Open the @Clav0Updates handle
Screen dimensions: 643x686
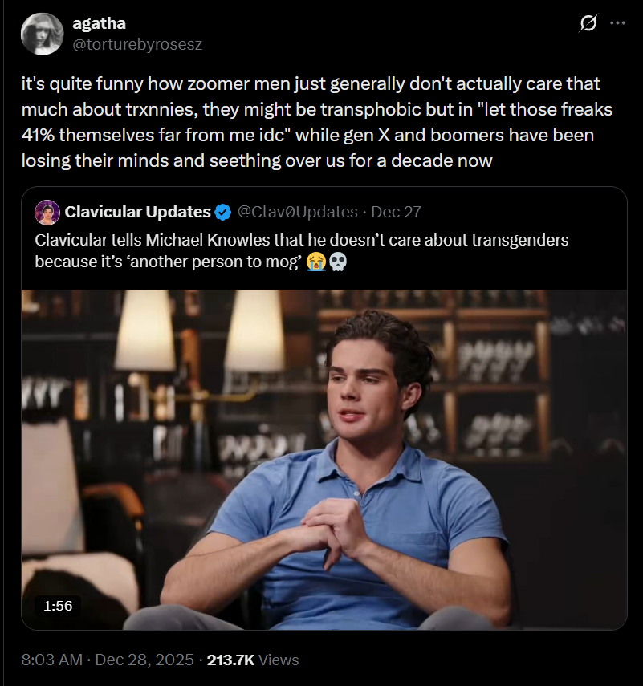pyautogui.click(x=296, y=212)
